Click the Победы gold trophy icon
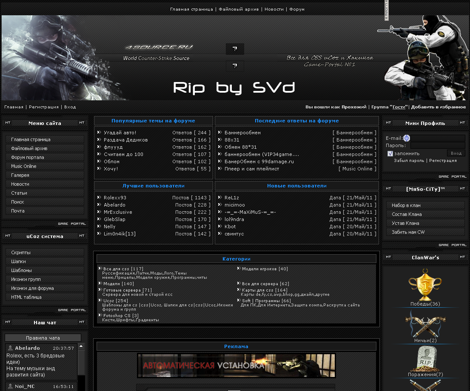The height and width of the screenshot is (391, 470). click(424, 284)
